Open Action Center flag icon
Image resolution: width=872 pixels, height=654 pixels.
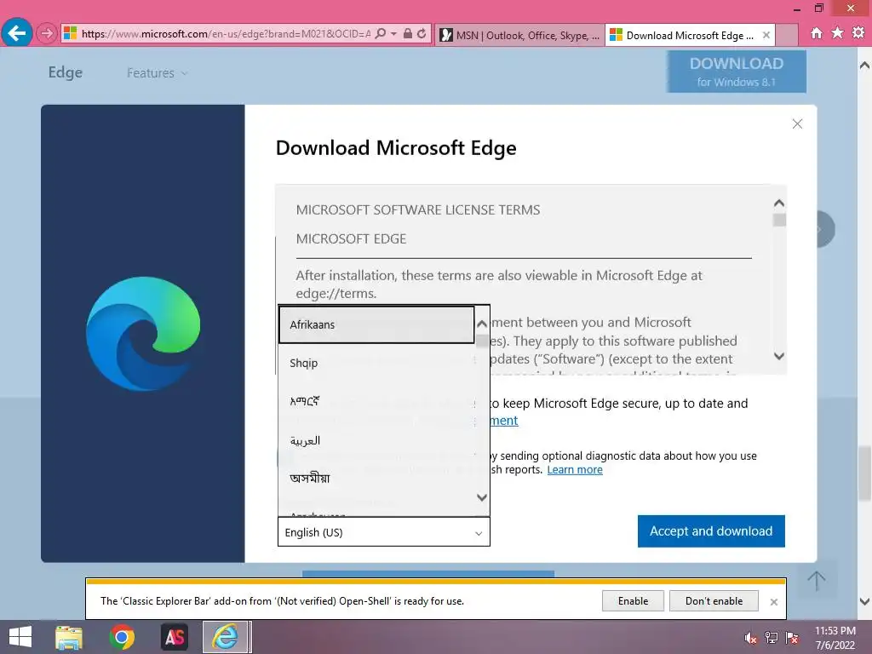coord(792,638)
